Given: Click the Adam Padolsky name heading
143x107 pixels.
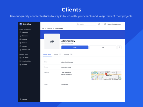Looking at the screenshot, I should tap(68, 41).
